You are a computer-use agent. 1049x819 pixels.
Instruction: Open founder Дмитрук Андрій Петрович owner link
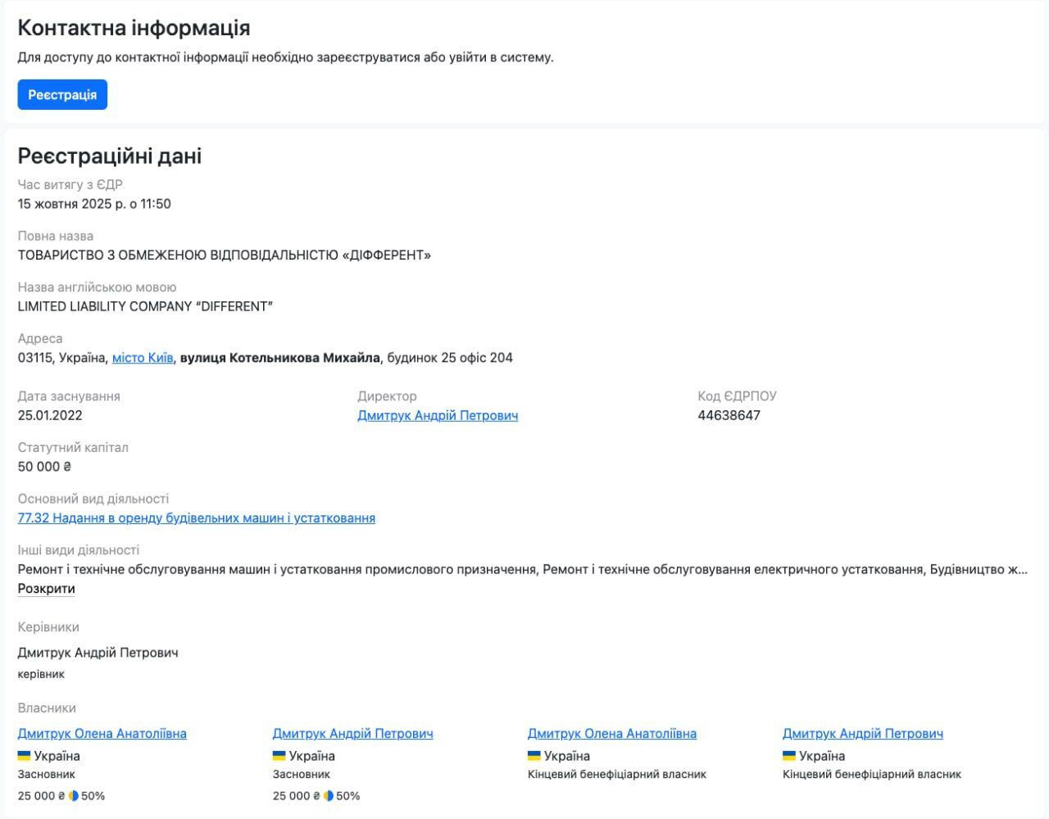coord(352,734)
